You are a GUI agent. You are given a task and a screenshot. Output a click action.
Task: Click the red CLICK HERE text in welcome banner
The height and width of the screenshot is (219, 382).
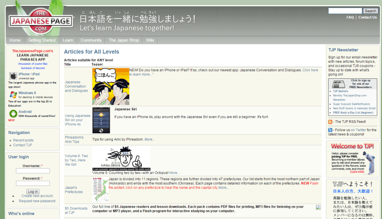357,172
